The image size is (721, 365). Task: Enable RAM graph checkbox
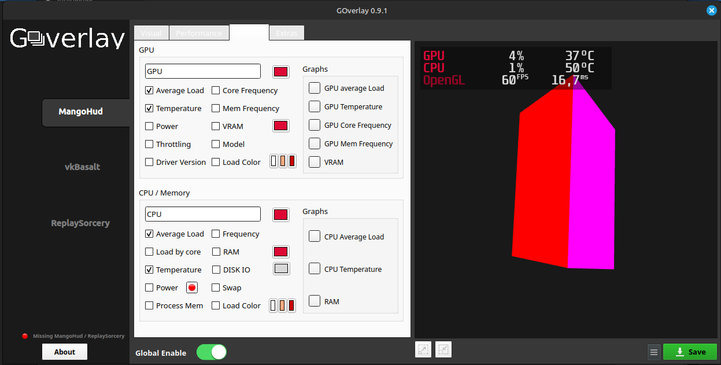315,301
